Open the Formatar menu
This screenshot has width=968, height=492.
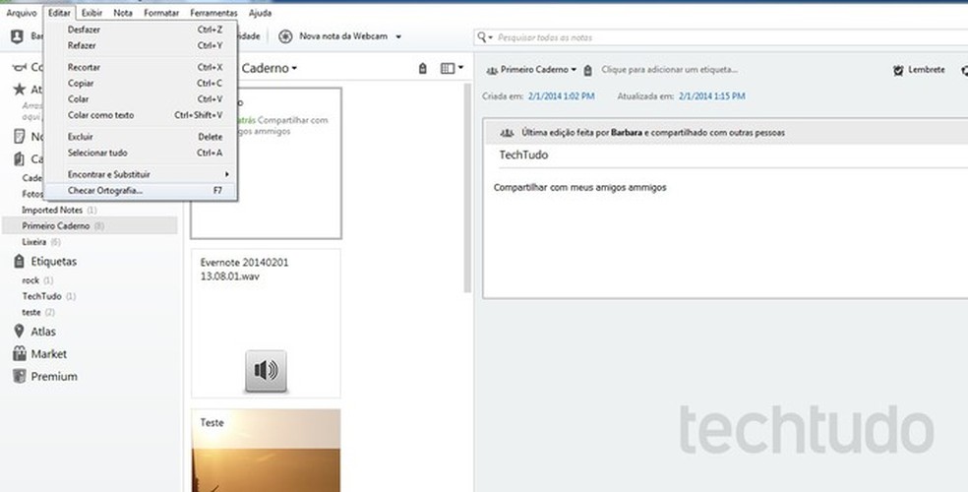[x=161, y=13]
